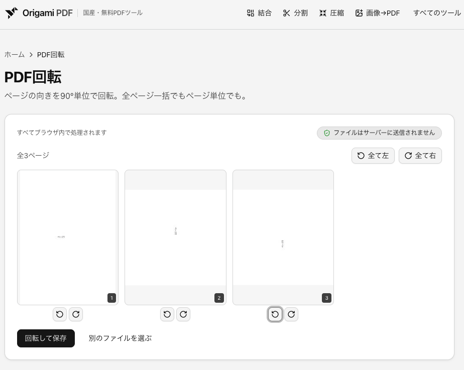Select page 3 thumbnail
464x370 pixels.
coord(283,237)
